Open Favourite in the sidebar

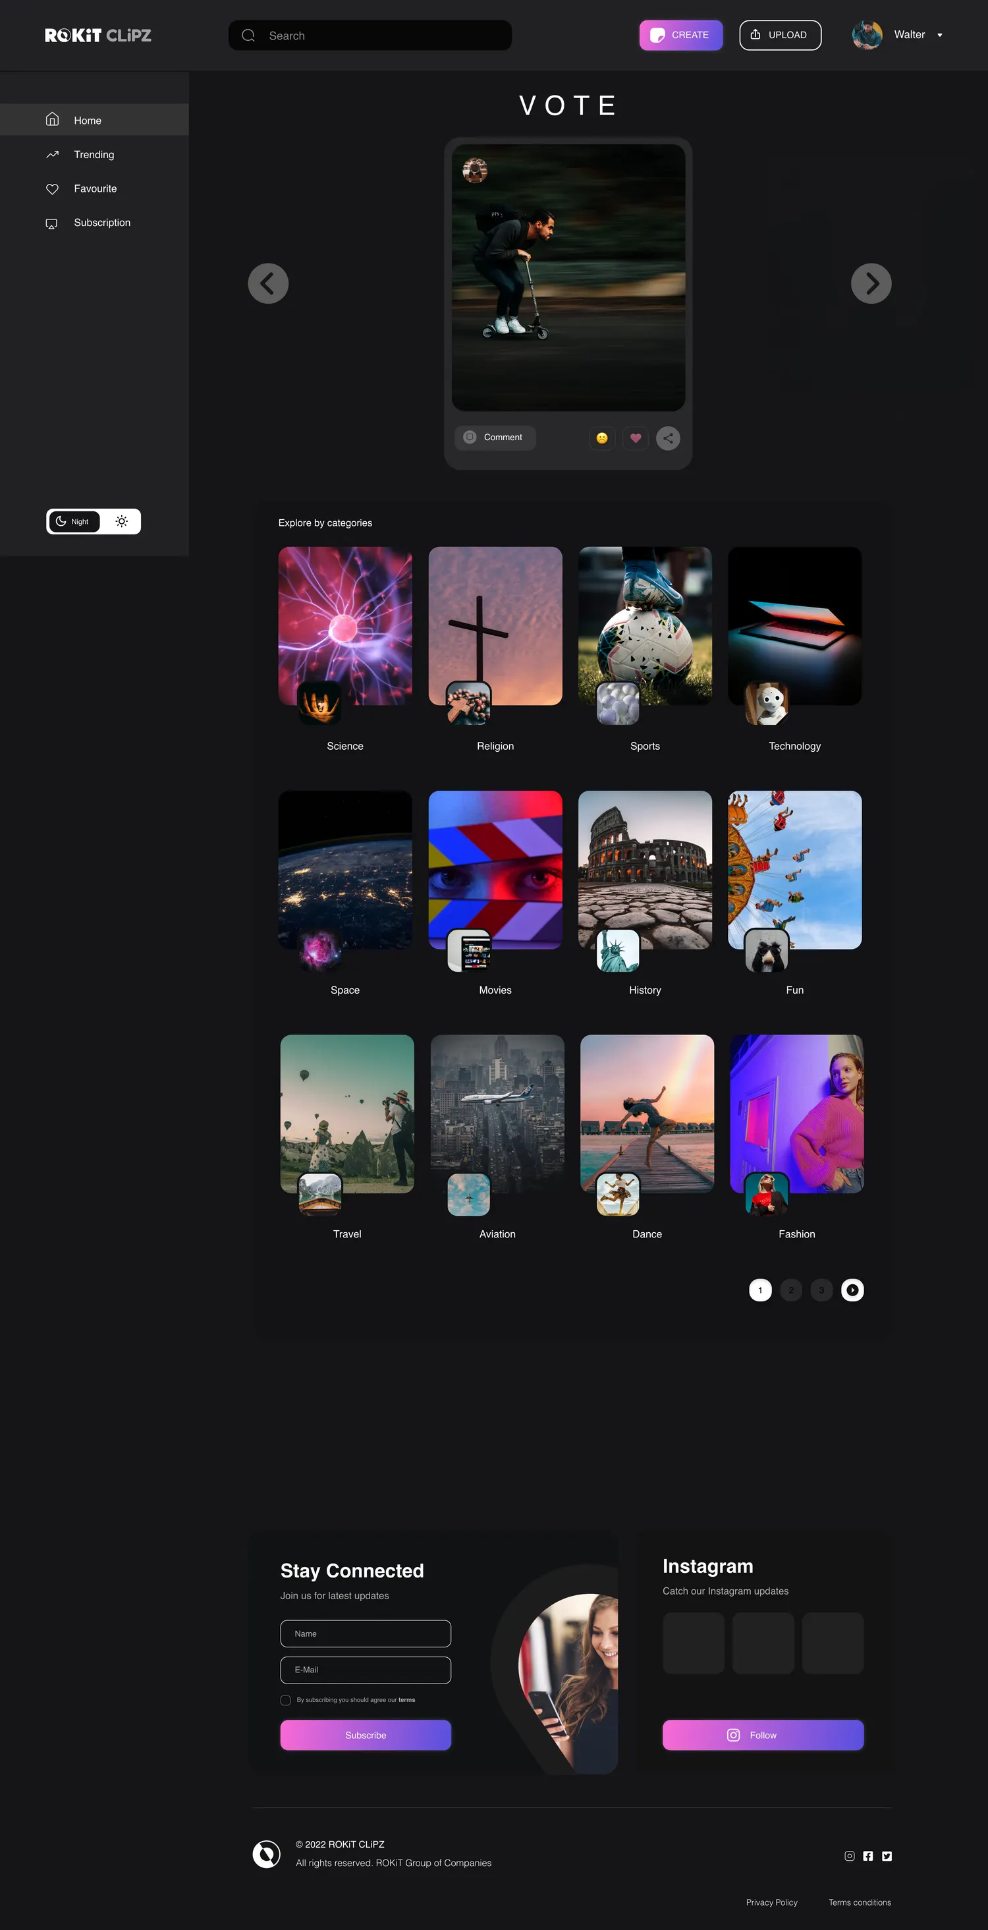click(x=94, y=189)
